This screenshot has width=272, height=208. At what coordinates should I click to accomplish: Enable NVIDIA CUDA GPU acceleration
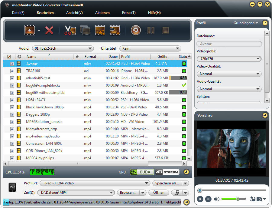(142, 172)
